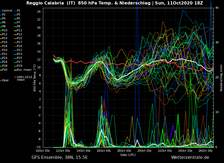Click the '40' precipitation axis tick

pyautogui.click(x=217, y=8)
